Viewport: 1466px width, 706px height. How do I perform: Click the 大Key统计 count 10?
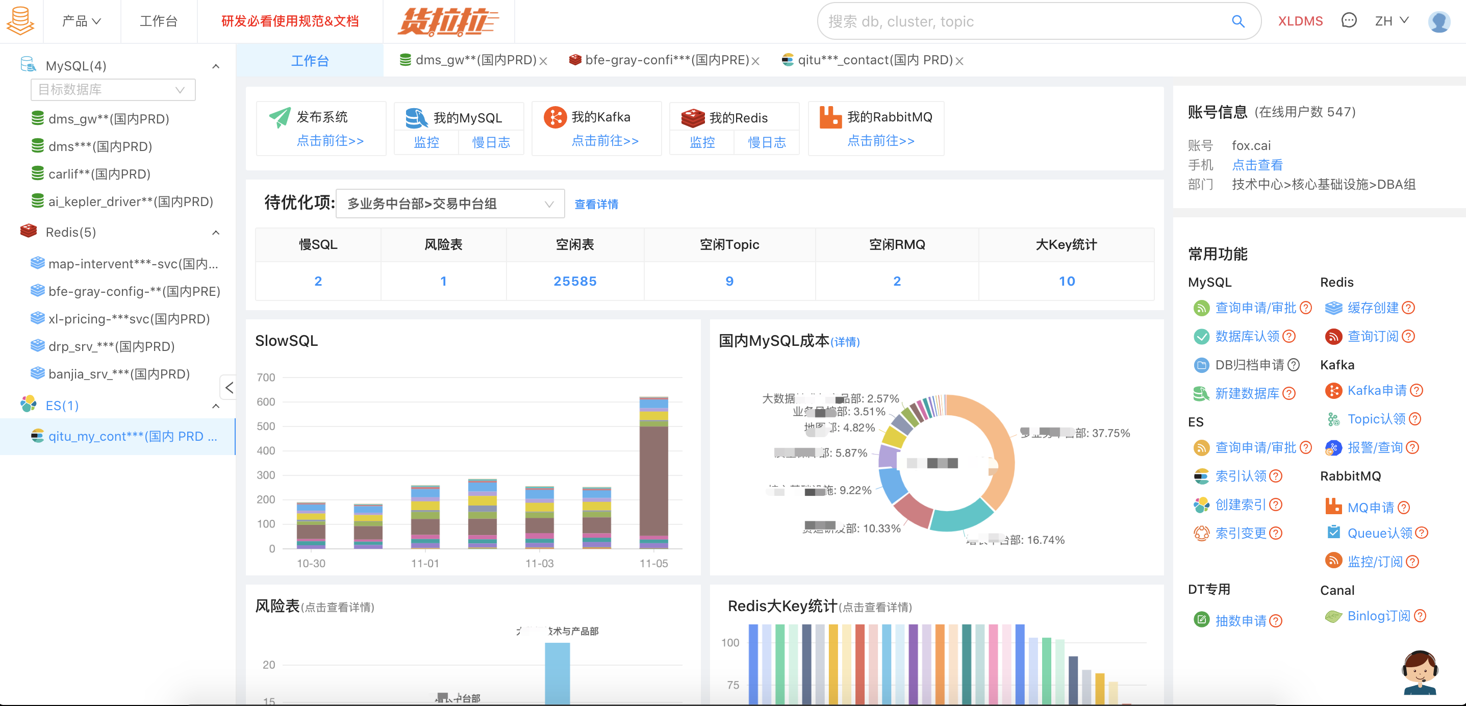[1067, 281]
